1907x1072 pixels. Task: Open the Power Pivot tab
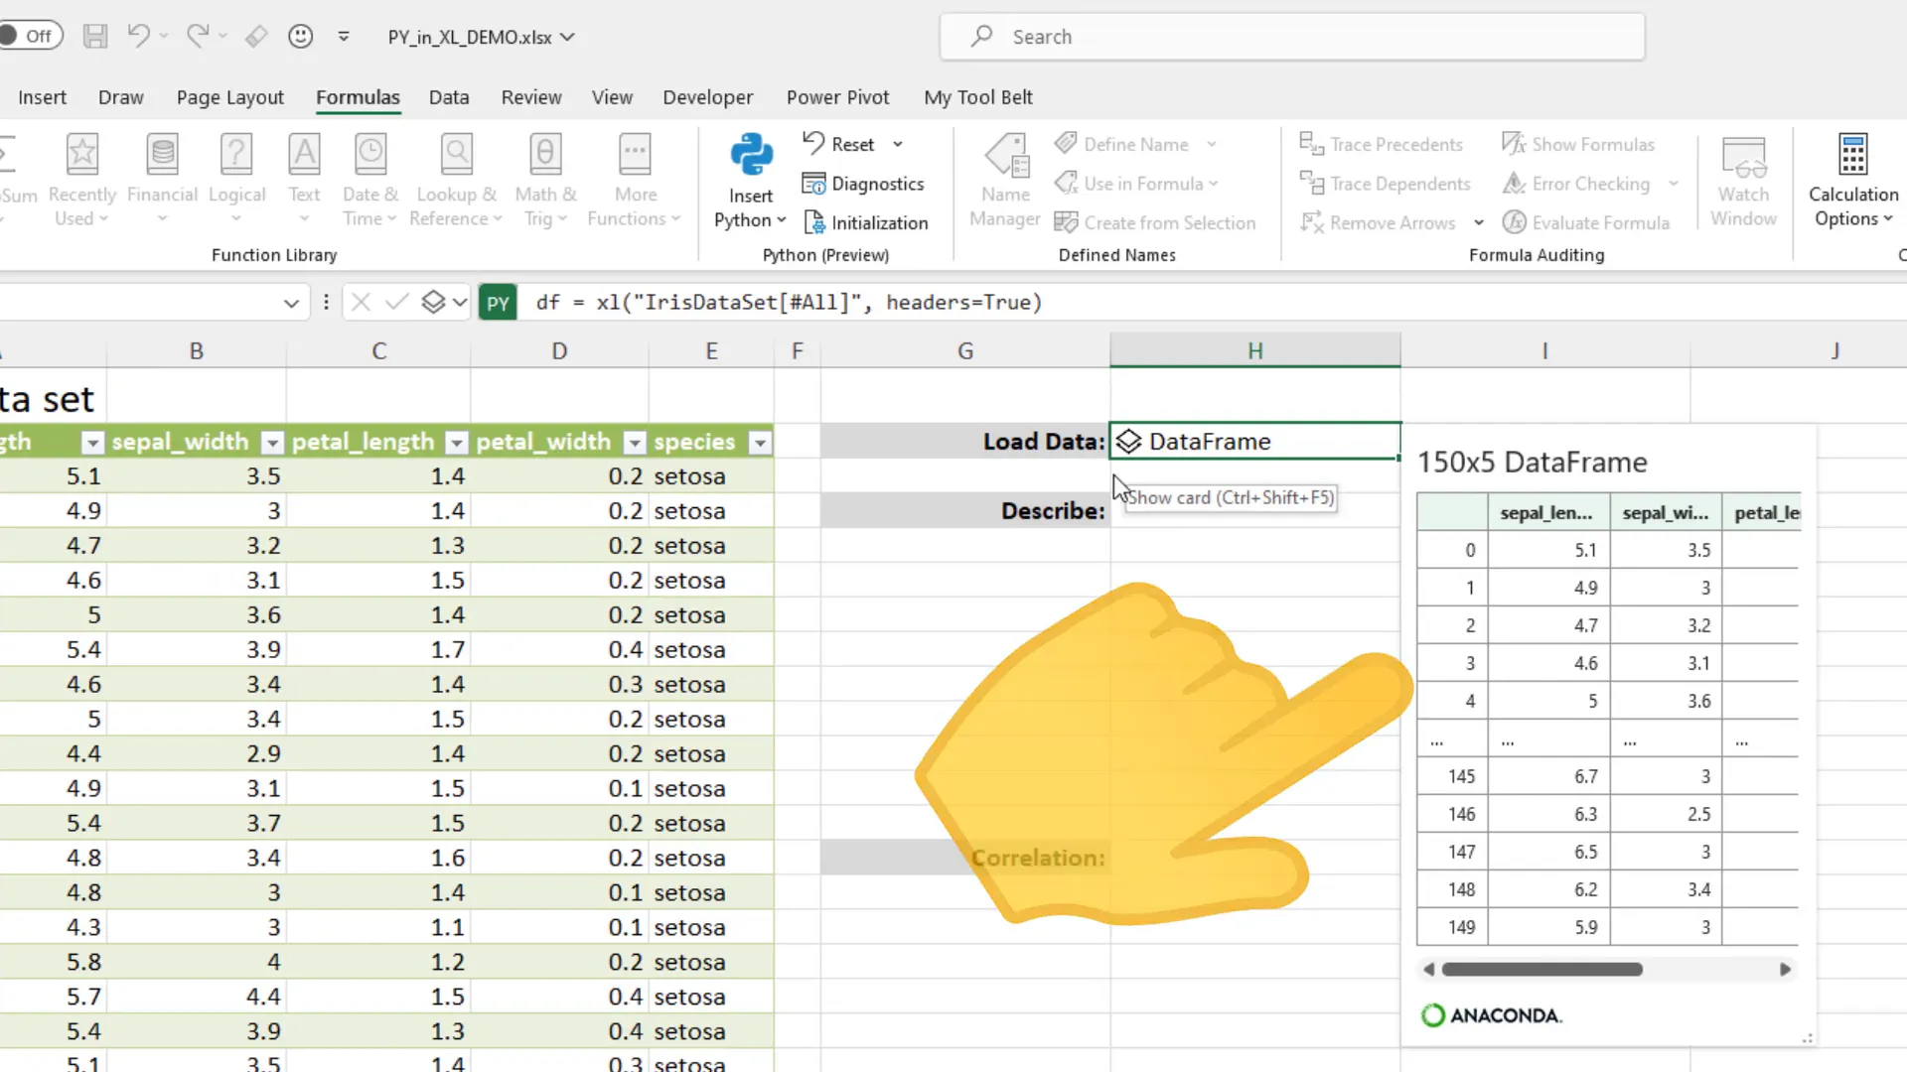838,97
